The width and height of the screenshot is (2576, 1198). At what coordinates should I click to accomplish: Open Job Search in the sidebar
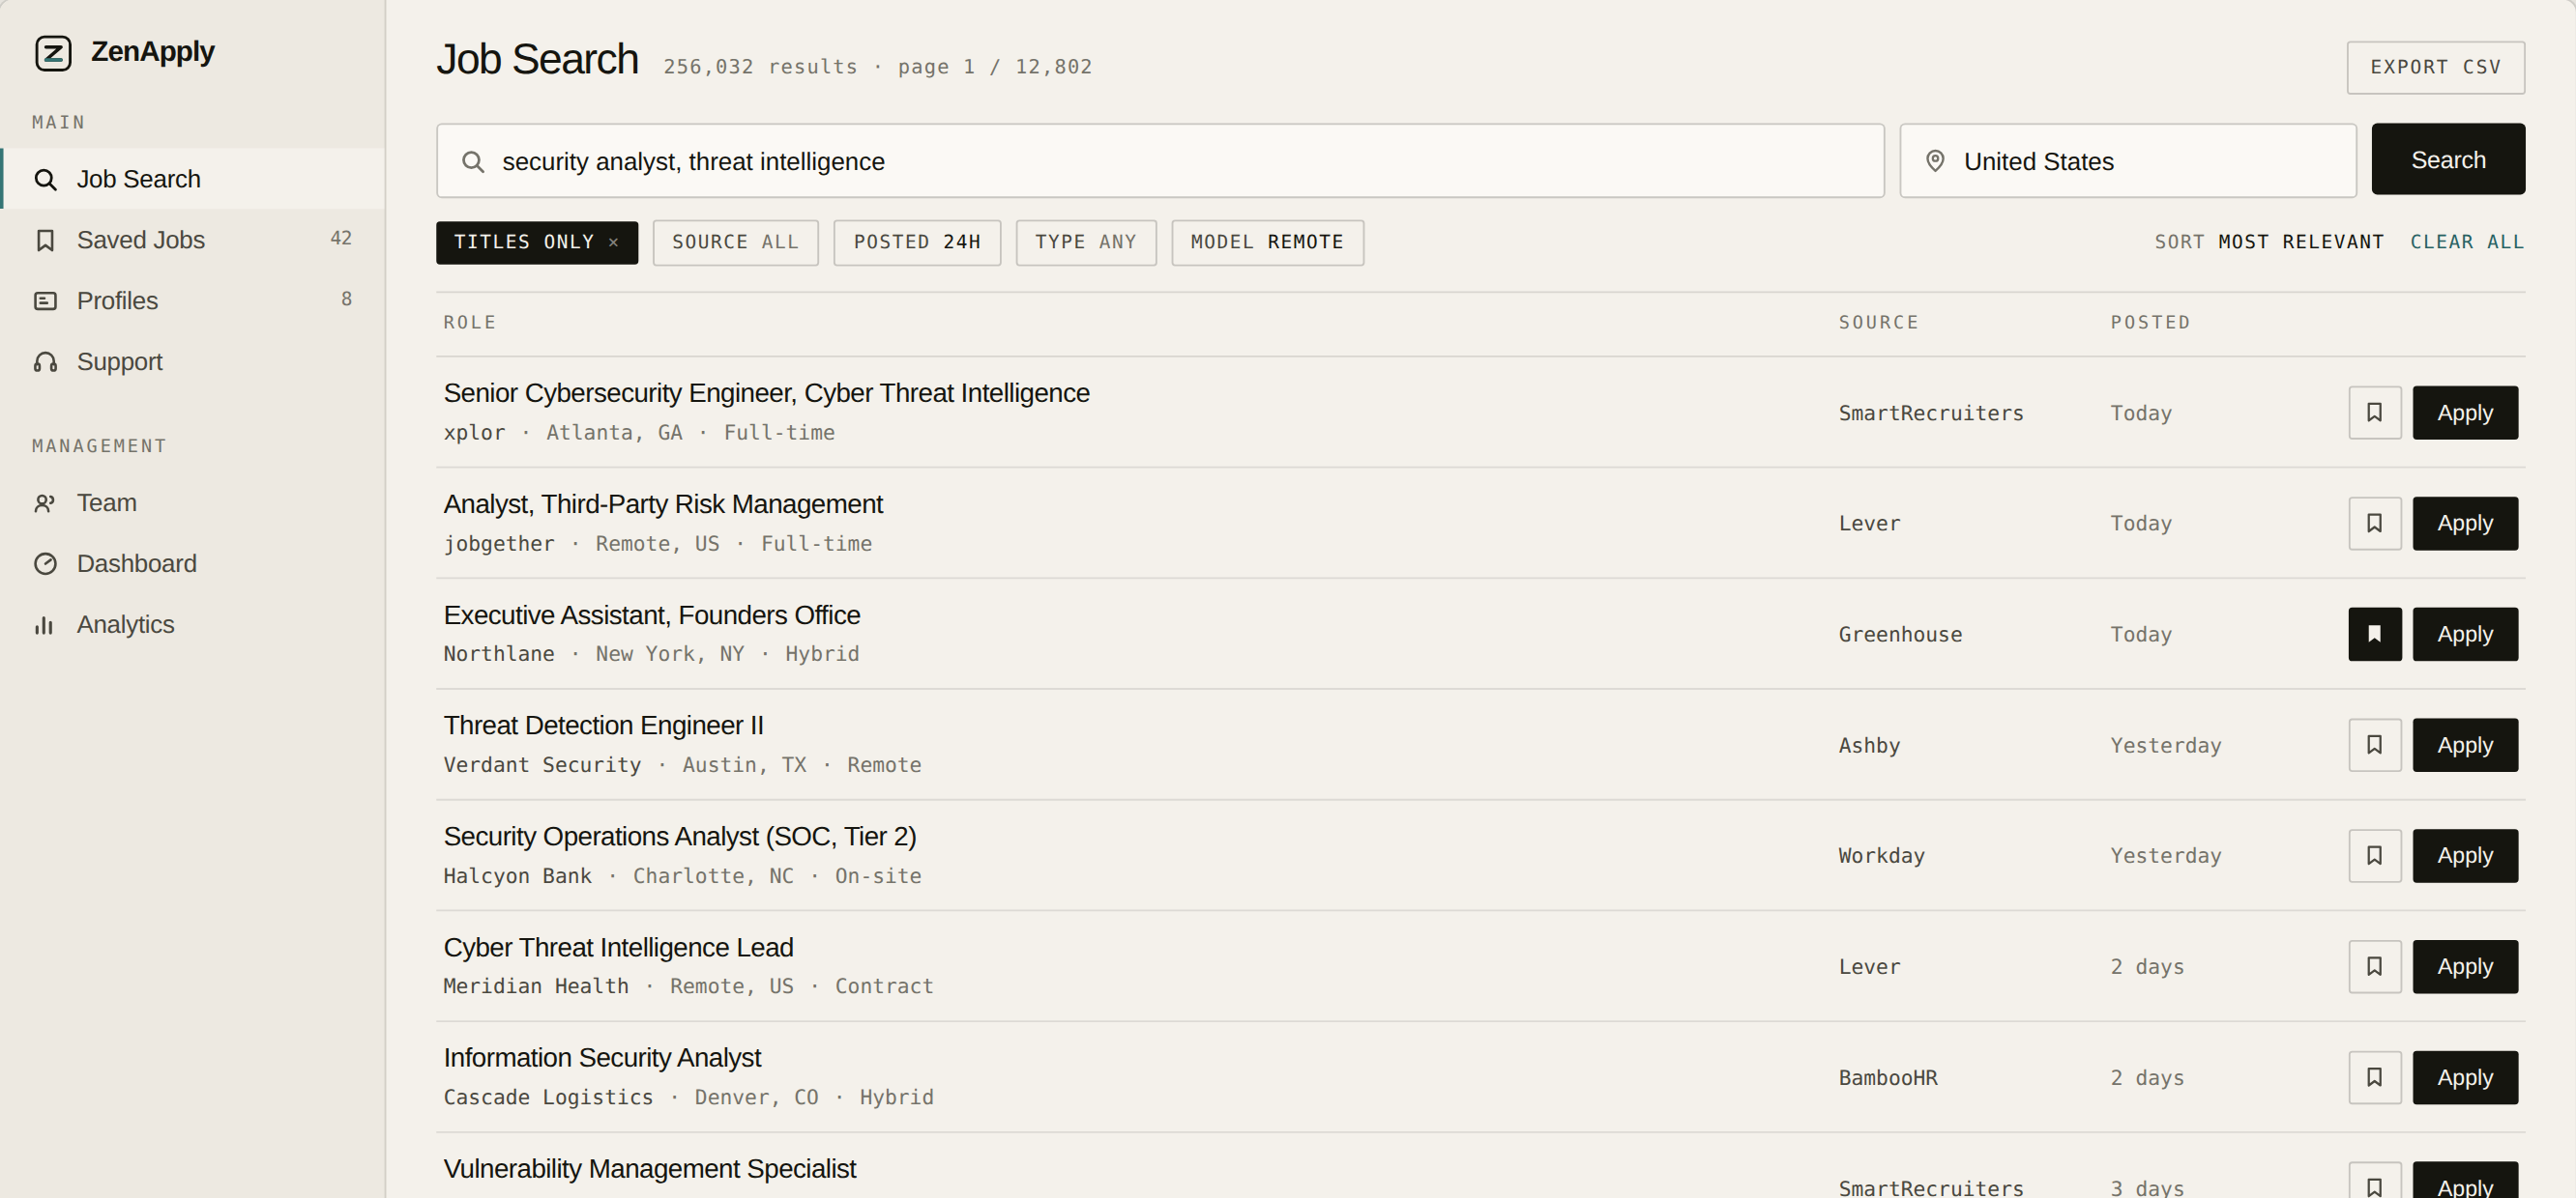click(193, 179)
